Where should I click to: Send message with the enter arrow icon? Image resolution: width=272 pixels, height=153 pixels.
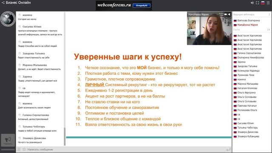tap(229, 149)
